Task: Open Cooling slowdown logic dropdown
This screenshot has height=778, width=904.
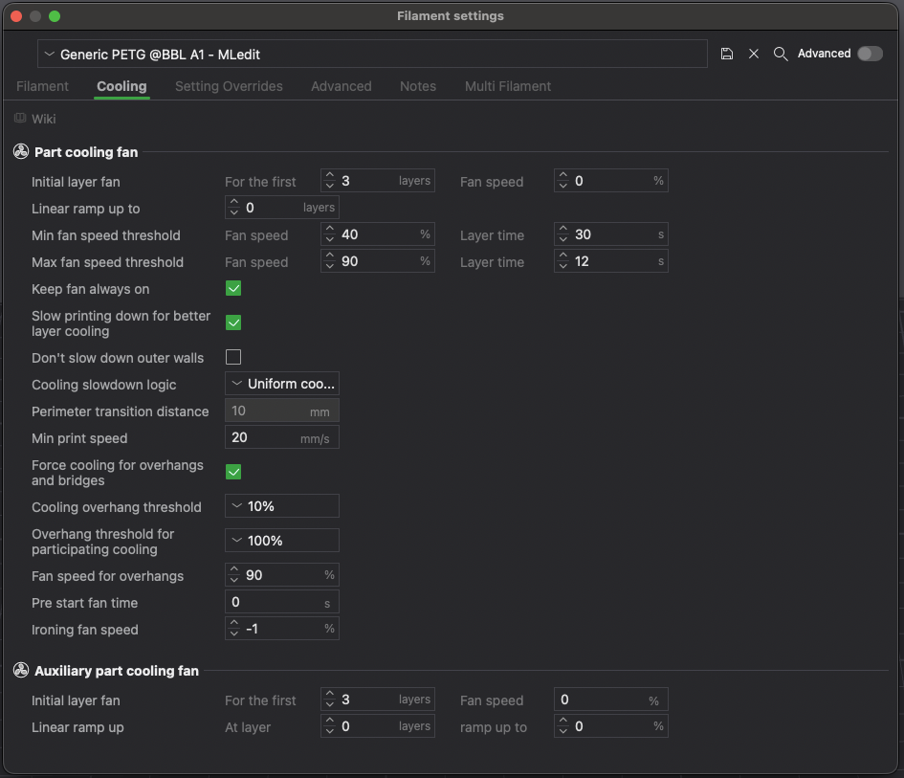Action: tap(282, 384)
